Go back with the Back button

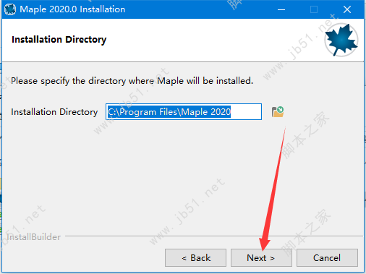[195, 258]
